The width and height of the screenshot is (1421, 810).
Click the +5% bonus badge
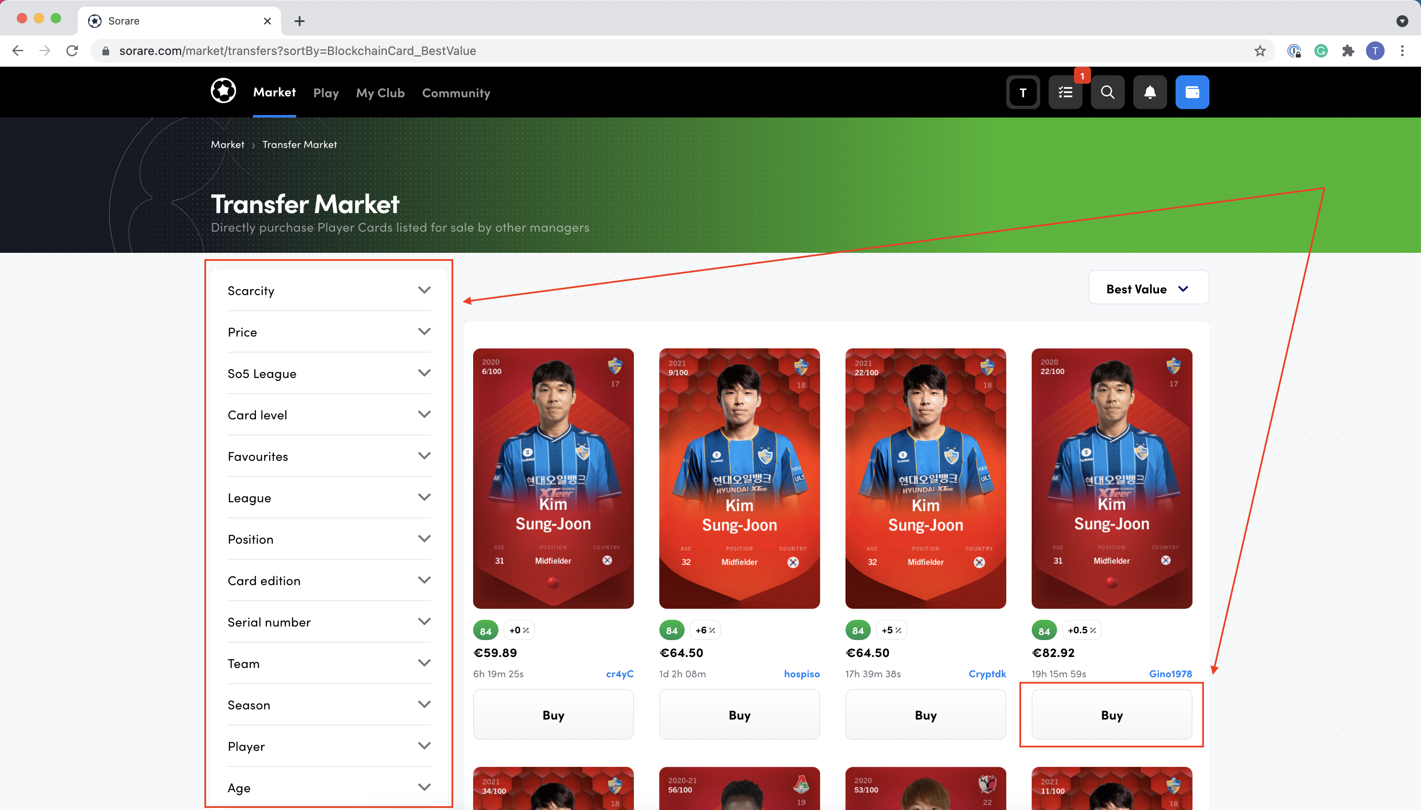click(x=891, y=630)
